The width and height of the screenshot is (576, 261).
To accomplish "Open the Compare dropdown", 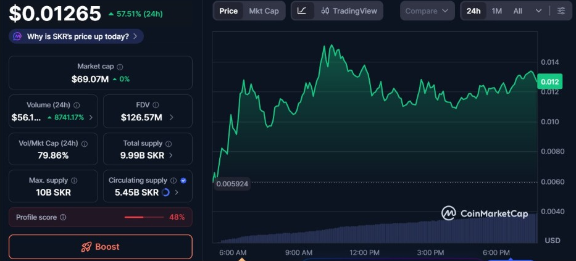I will [427, 11].
